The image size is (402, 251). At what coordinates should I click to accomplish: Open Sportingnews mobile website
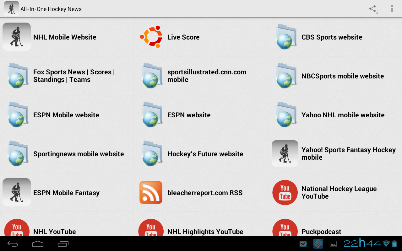click(x=79, y=154)
